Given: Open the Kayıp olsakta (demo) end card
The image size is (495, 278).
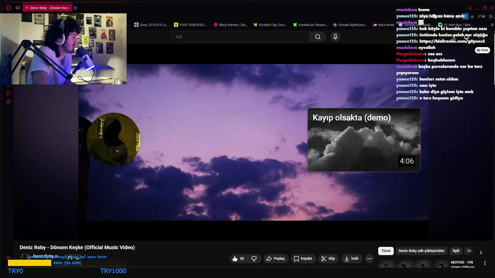Looking at the screenshot, I should tap(364, 140).
